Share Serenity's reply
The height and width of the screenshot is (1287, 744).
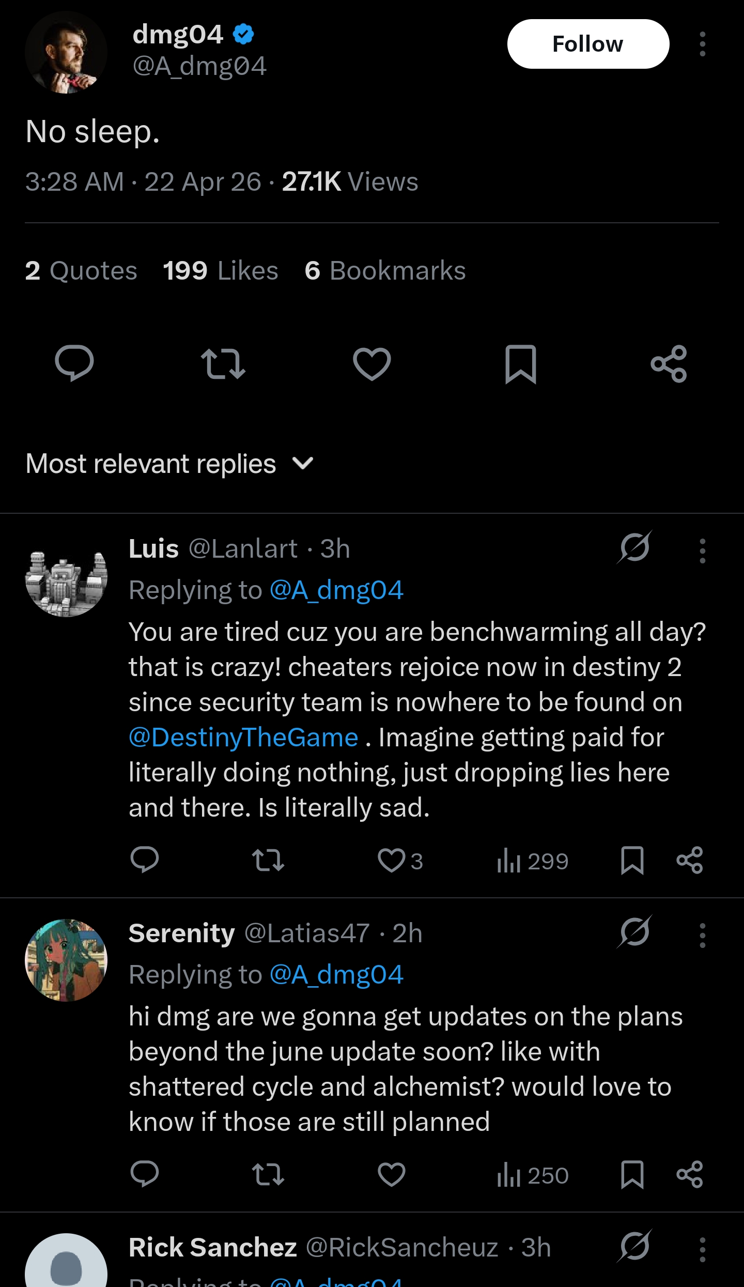[690, 1174]
